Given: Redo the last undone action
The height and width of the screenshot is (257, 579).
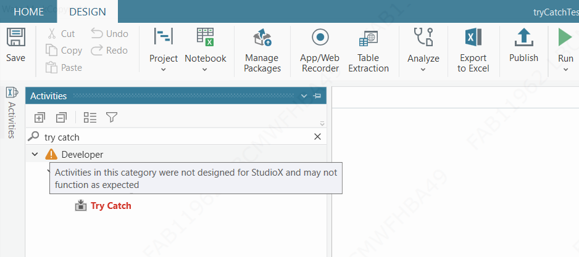Looking at the screenshot, I should click(x=109, y=50).
